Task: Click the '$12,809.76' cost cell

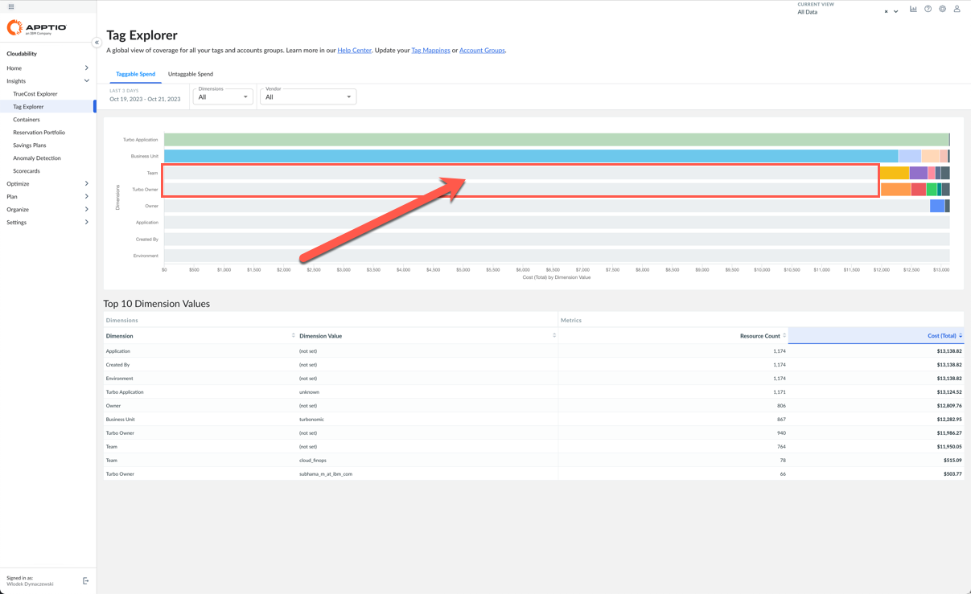Action: click(949, 406)
